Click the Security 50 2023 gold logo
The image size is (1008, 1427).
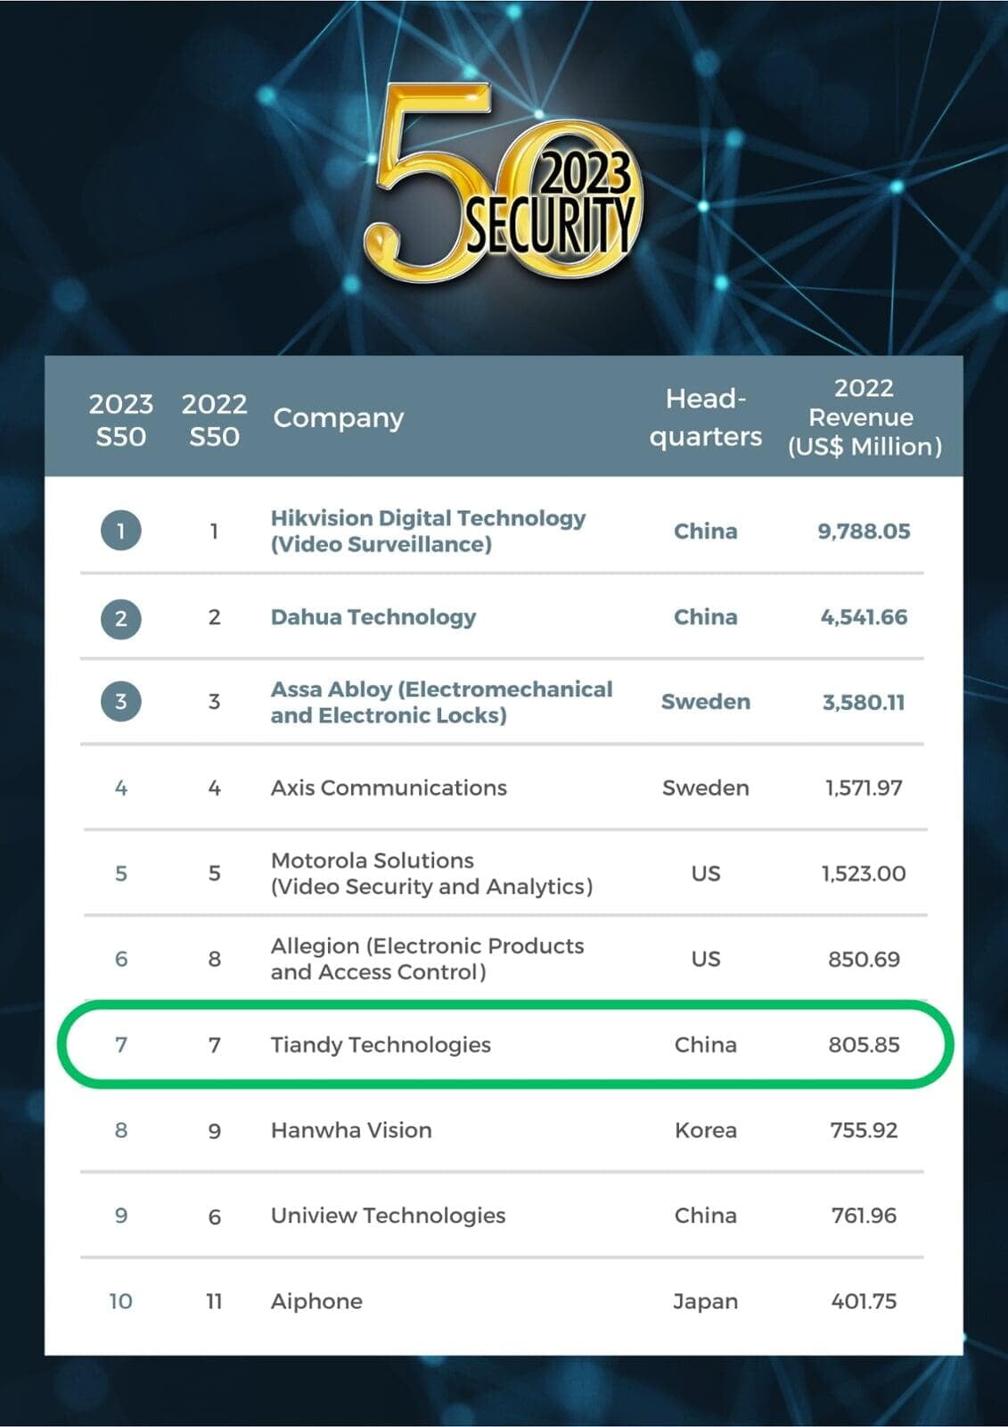[503, 181]
